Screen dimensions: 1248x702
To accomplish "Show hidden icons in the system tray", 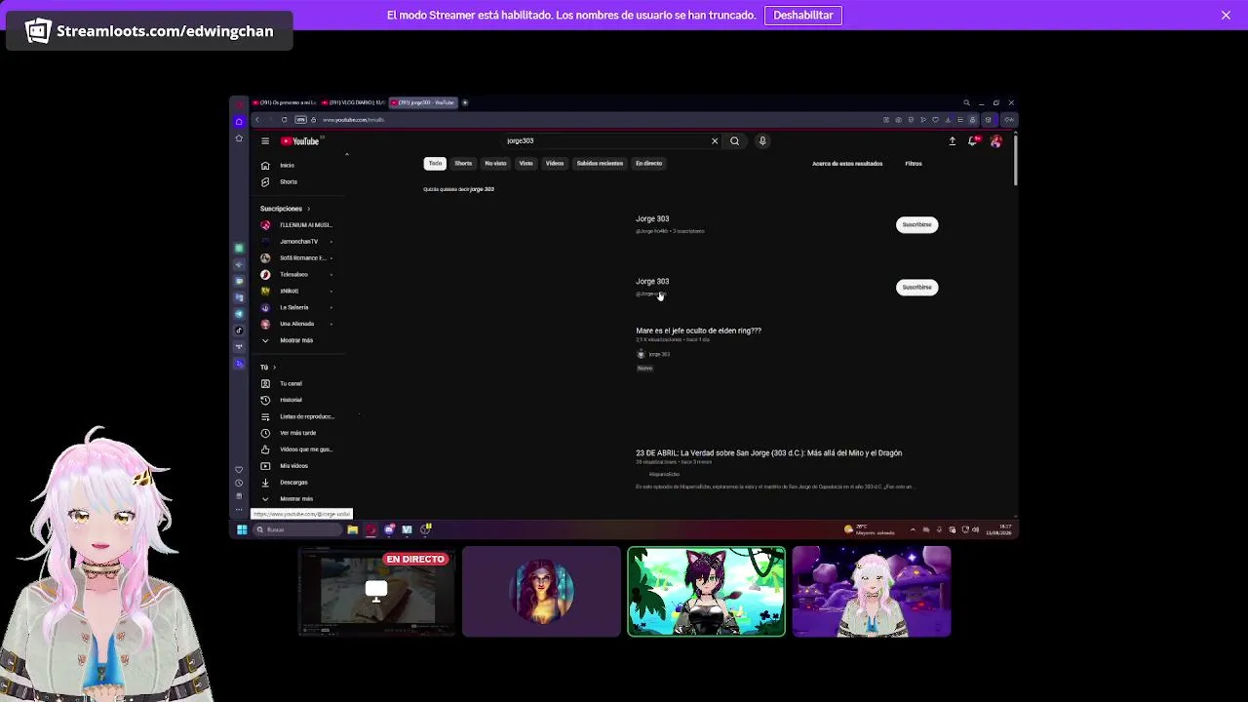I will click(x=913, y=529).
